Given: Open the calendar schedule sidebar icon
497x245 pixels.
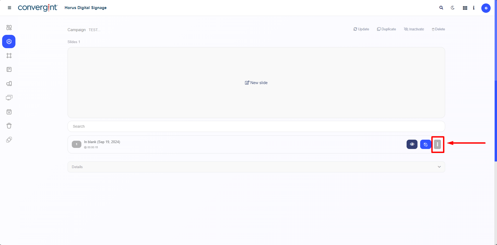Looking at the screenshot, I should click(9, 112).
